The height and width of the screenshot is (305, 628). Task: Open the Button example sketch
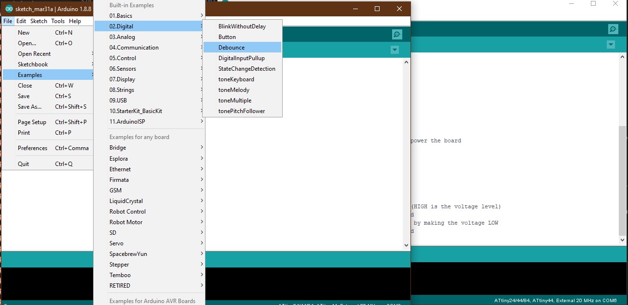tap(242, 37)
